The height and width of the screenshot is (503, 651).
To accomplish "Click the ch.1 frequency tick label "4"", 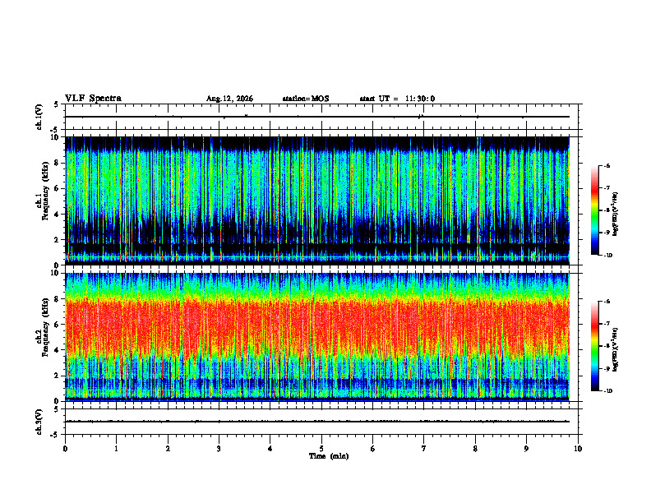I will pos(58,215).
